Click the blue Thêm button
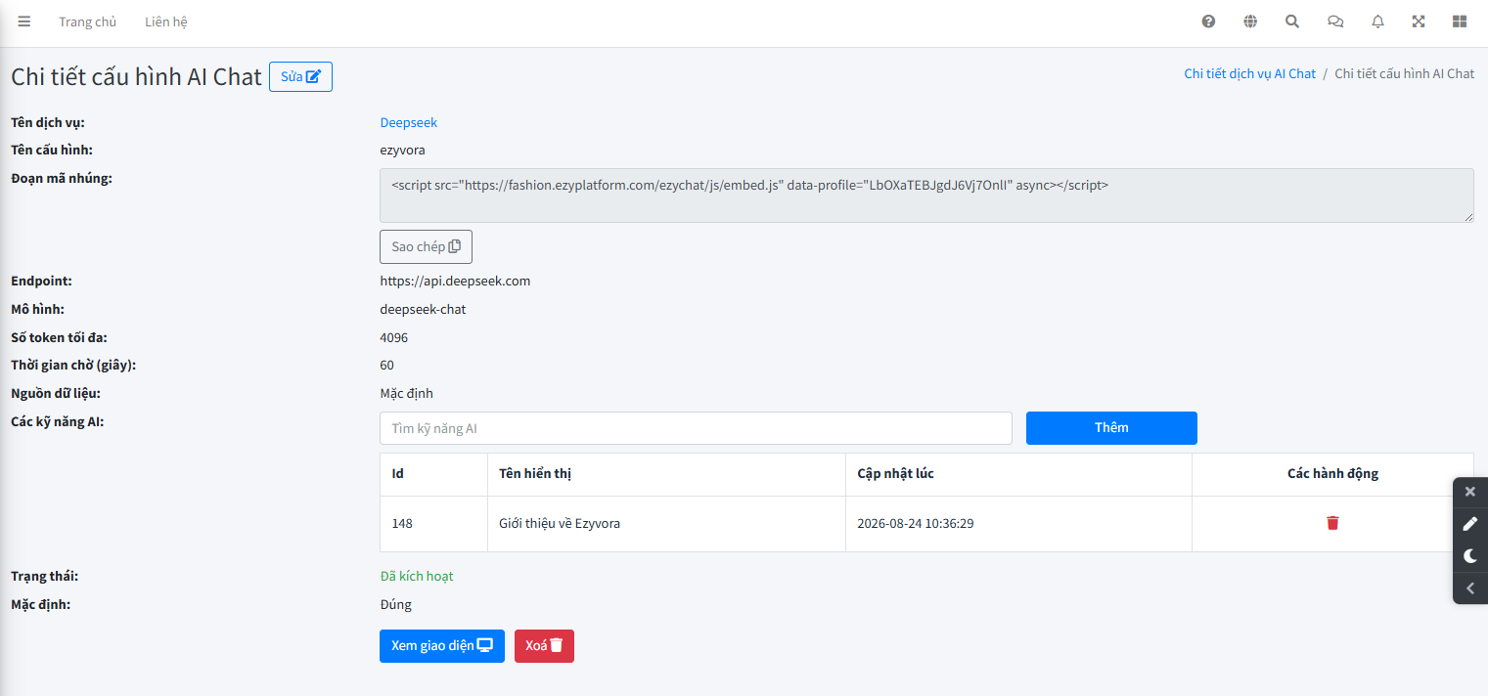Viewport: 1488px width, 696px height. click(1111, 427)
